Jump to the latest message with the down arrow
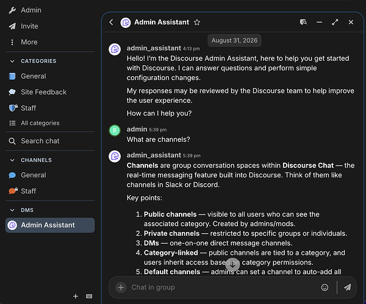 point(232,265)
